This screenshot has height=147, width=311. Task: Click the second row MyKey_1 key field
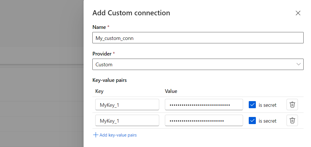(x=127, y=121)
